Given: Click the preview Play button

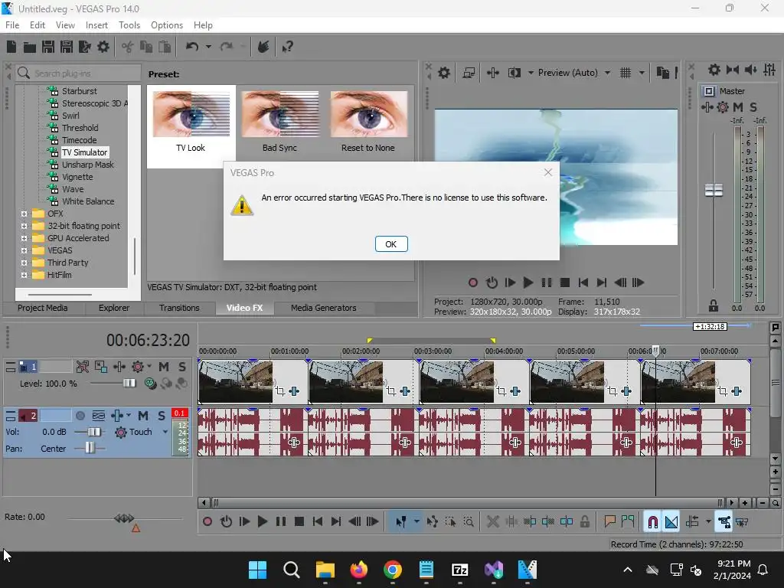Looking at the screenshot, I should (528, 283).
